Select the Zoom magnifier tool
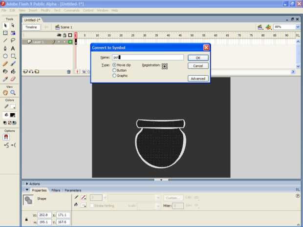 [x=13, y=93]
